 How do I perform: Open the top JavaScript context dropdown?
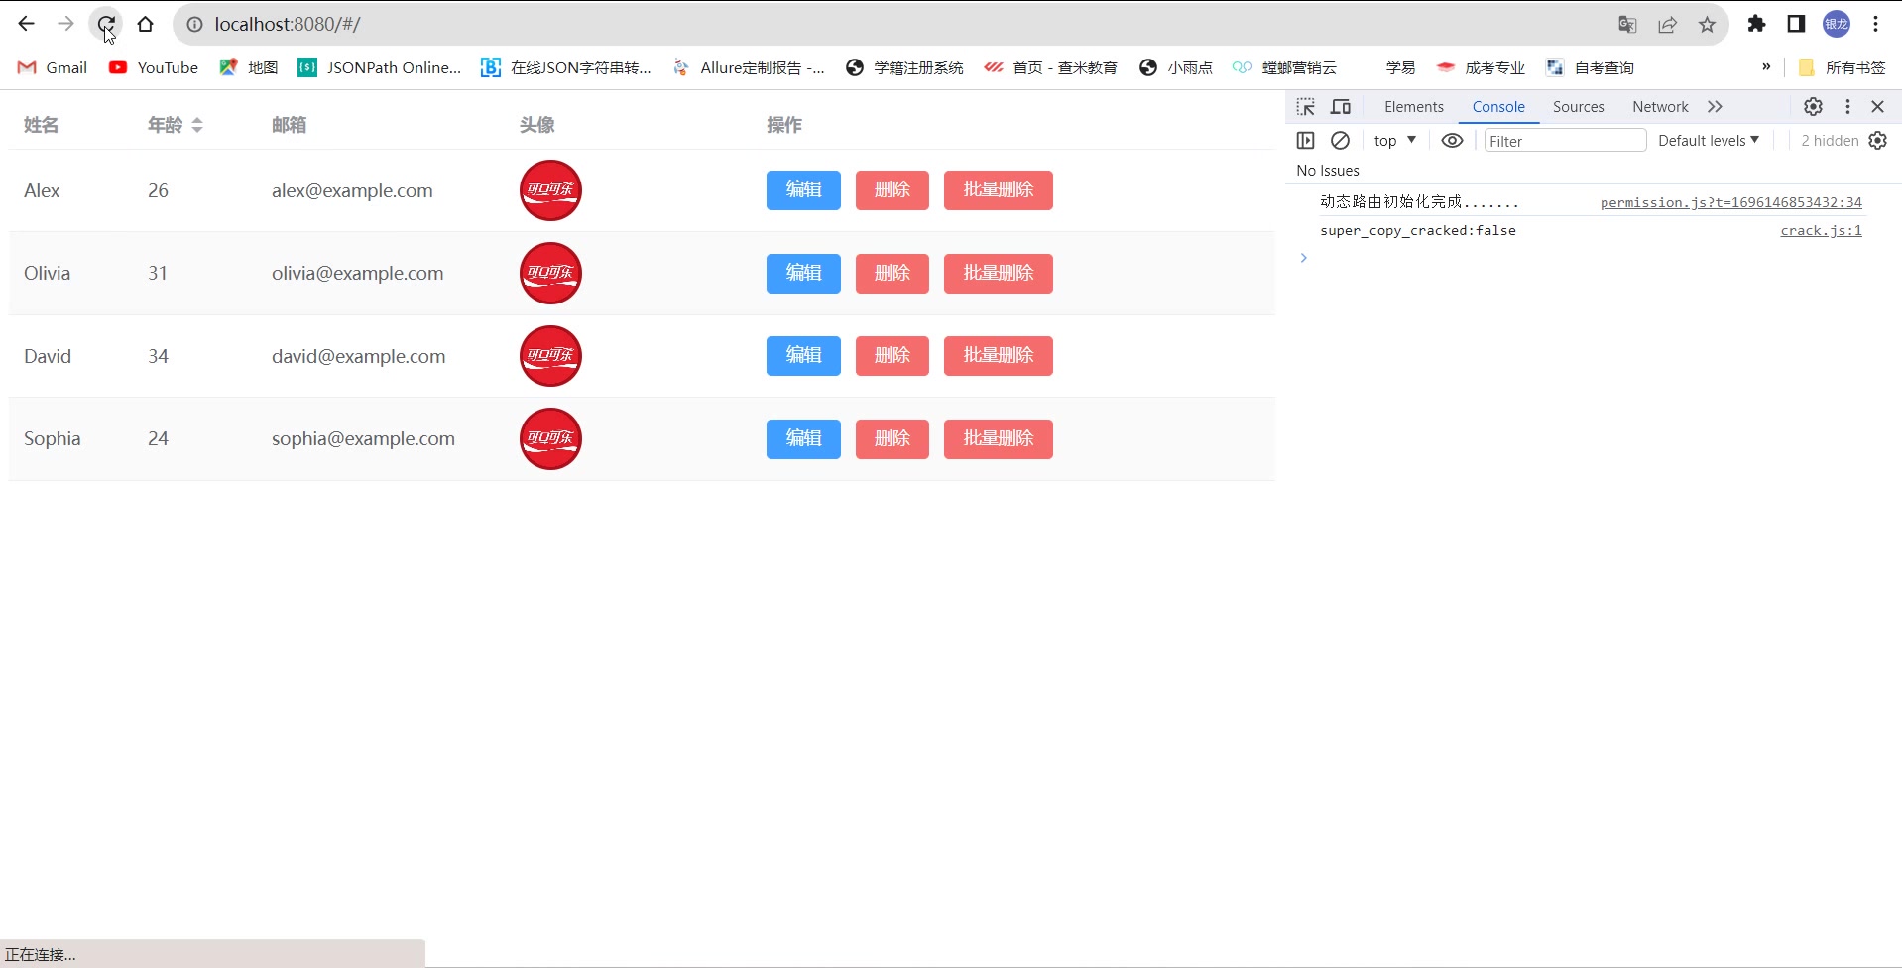1394,141
